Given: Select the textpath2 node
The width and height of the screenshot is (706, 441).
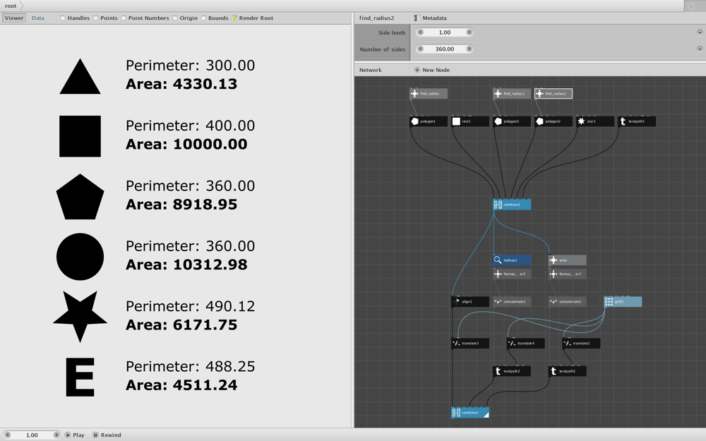Looking at the screenshot, I should [511, 371].
